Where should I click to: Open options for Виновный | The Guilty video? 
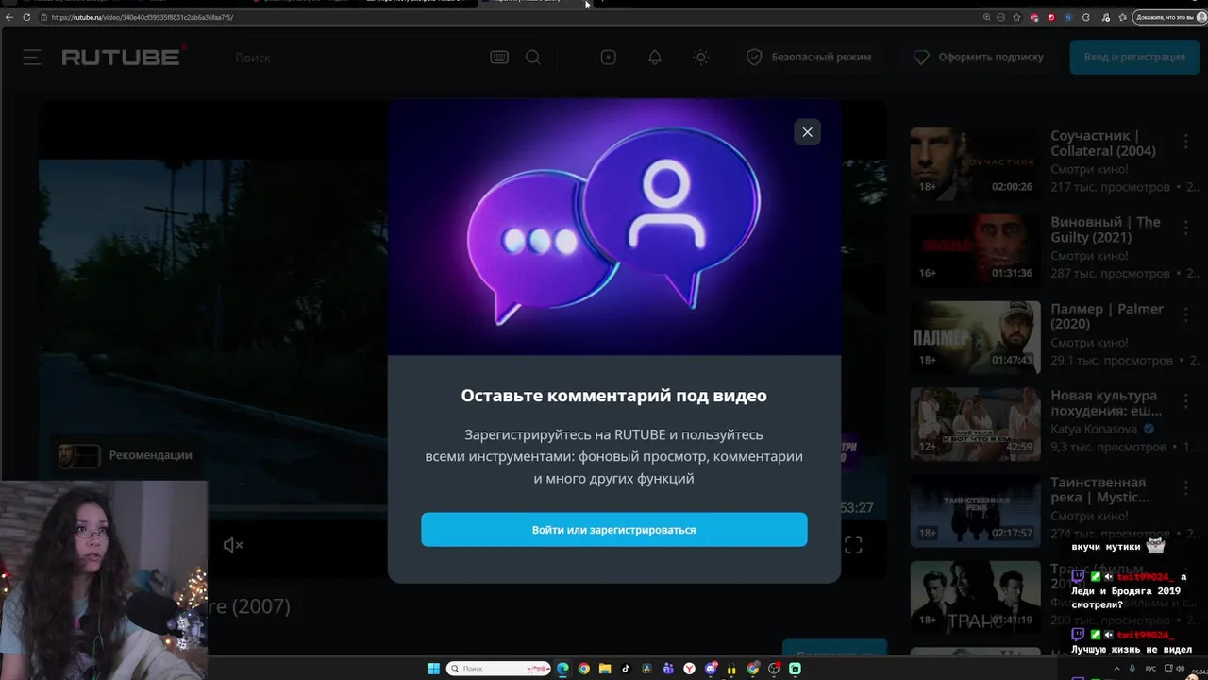pos(1186,229)
